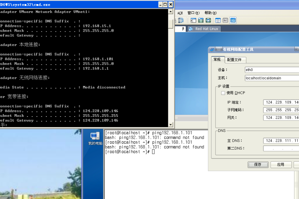
Task: Click the snapshot manager wrench icon
Action: tap(181, 21)
